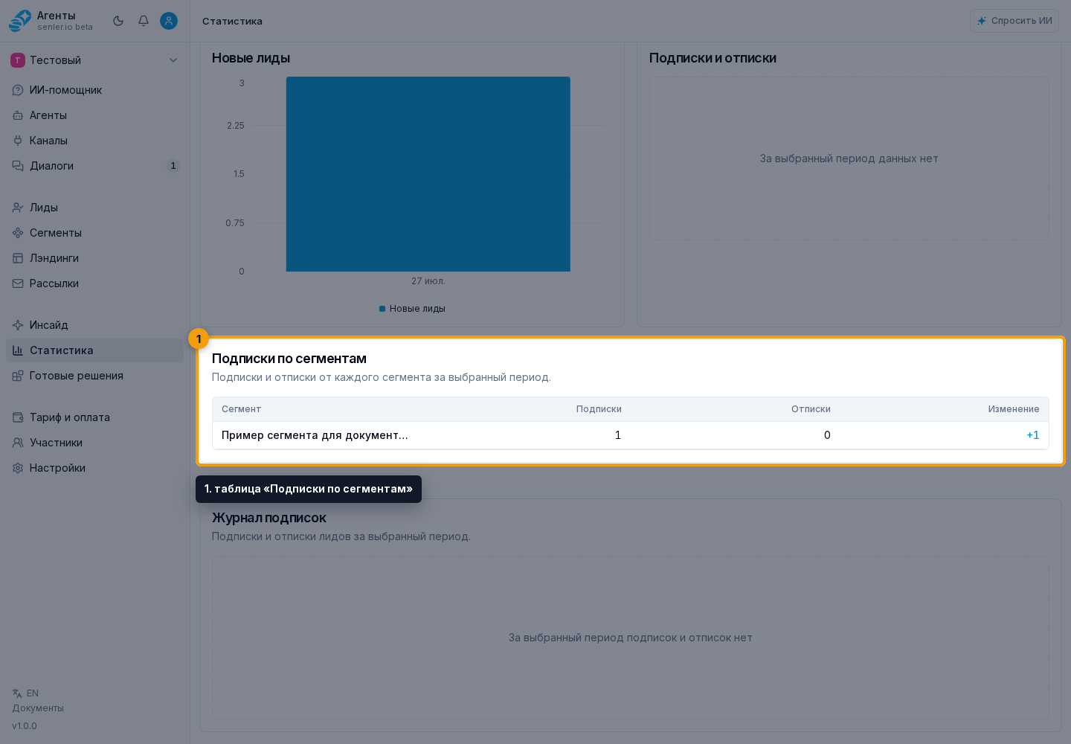Screen dimensions: 1071x744
Task: Click the Изменение column header
Action: click(1014, 409)
